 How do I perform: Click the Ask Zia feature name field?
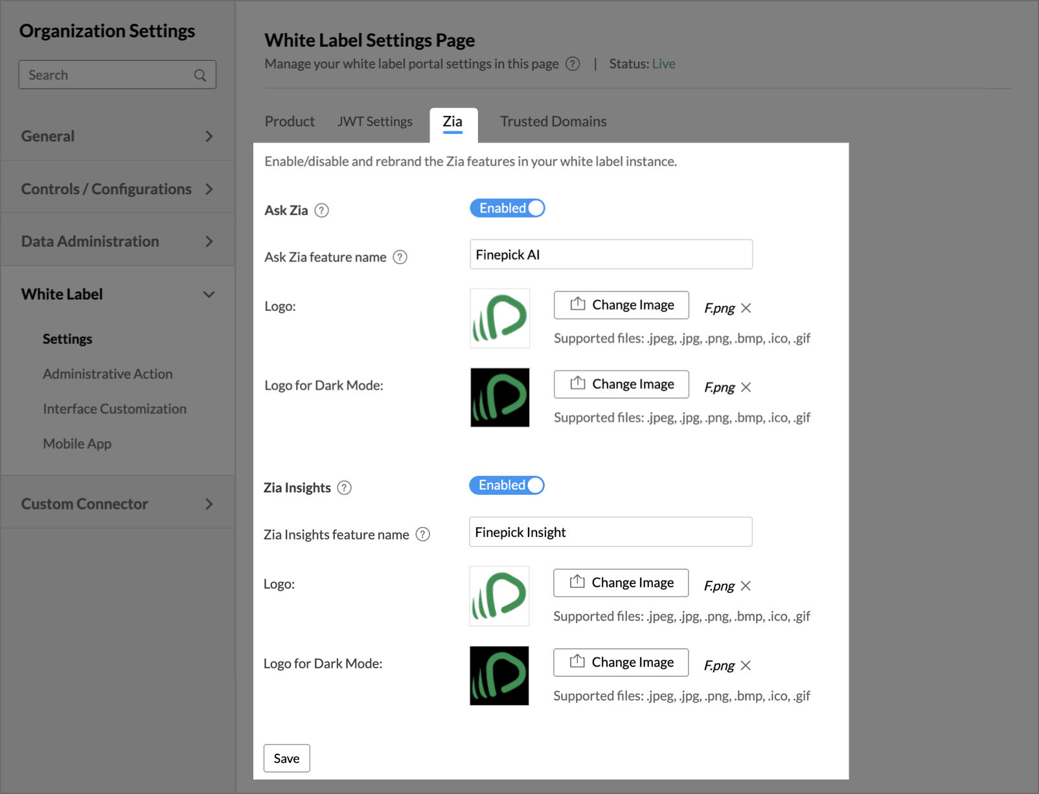[x=610, y=255]
